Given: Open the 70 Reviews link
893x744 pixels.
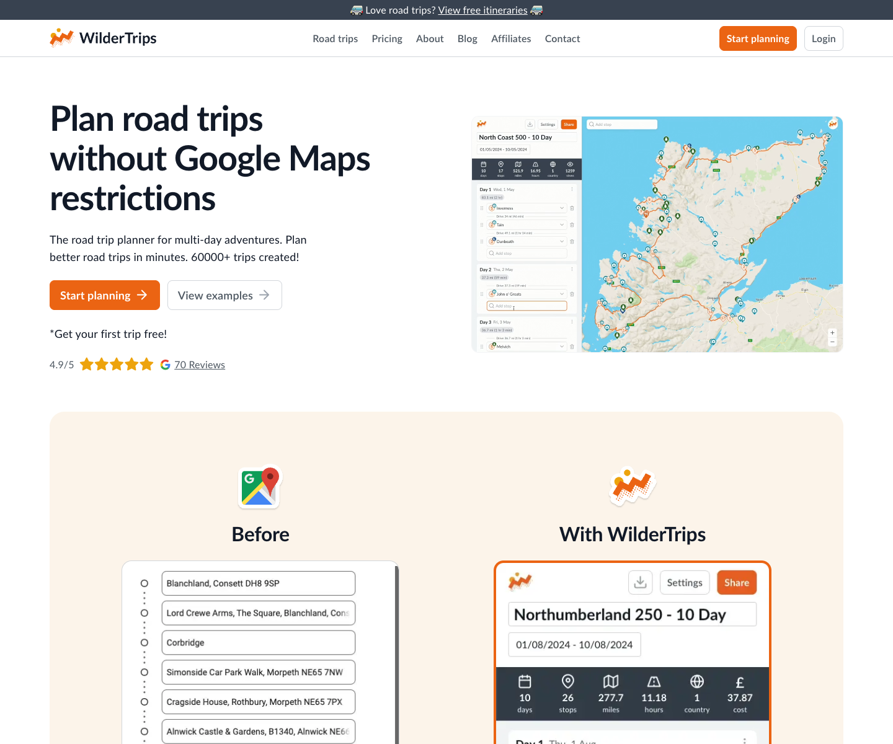Looking at the screenshot, I should click(x=200, y=365).
